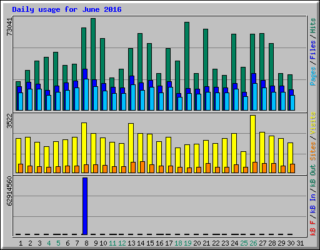
Task: Click day label 6 on the x-axis
Action: pos(67,243)
